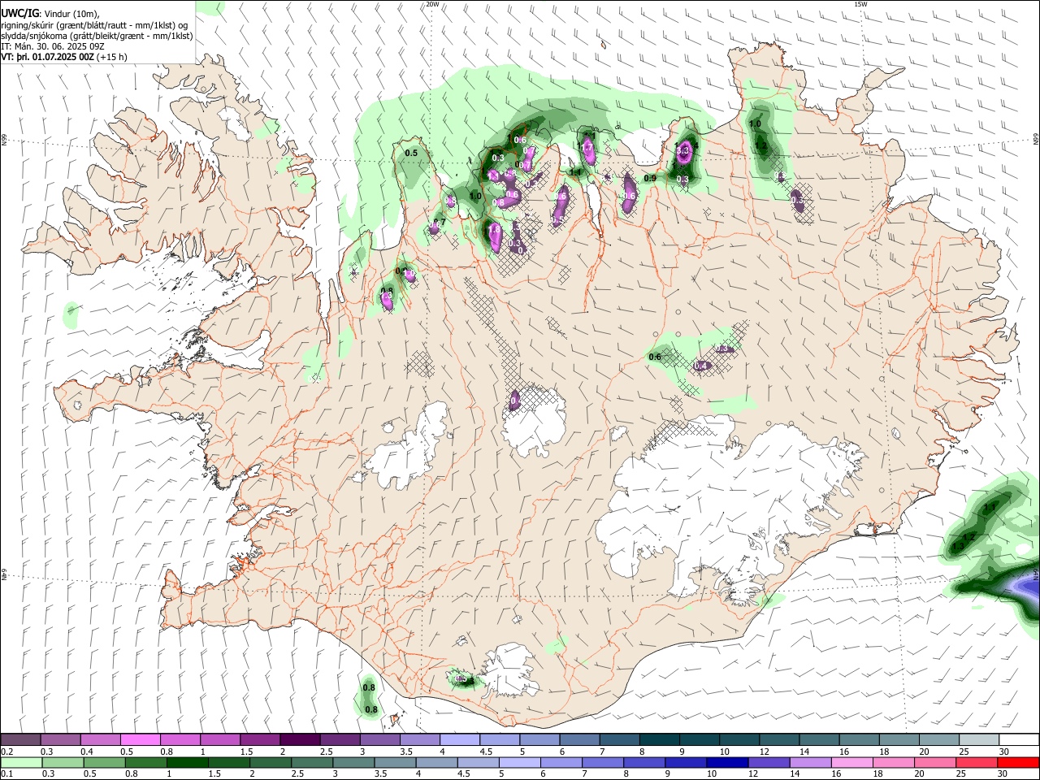Click the '(+15 h)' forecast offset text
Image resolution: width=1040 pixels, height=780 pixels.
pyautogui.click(x=111, y=57)
